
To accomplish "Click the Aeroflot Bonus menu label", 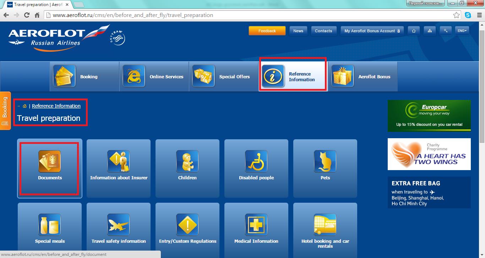I will (x=374, y=77).
